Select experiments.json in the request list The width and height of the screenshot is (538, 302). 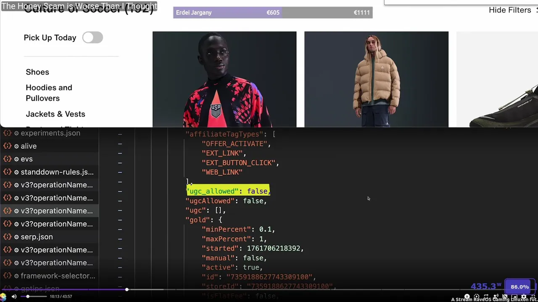click(x=50, y=133)
